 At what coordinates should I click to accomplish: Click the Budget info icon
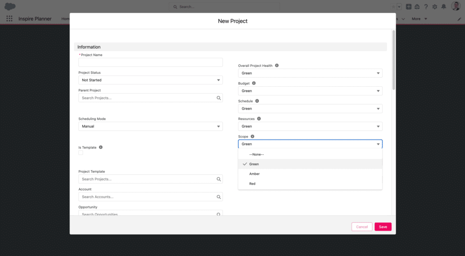(x=254, y=84)
